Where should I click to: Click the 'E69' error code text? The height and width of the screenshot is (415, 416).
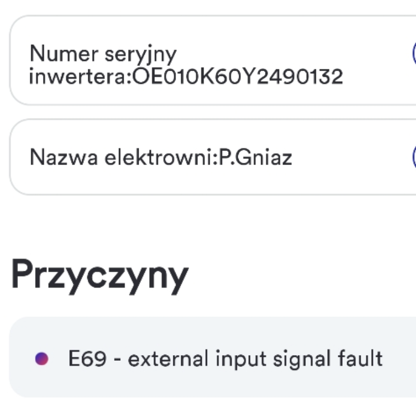87,359
